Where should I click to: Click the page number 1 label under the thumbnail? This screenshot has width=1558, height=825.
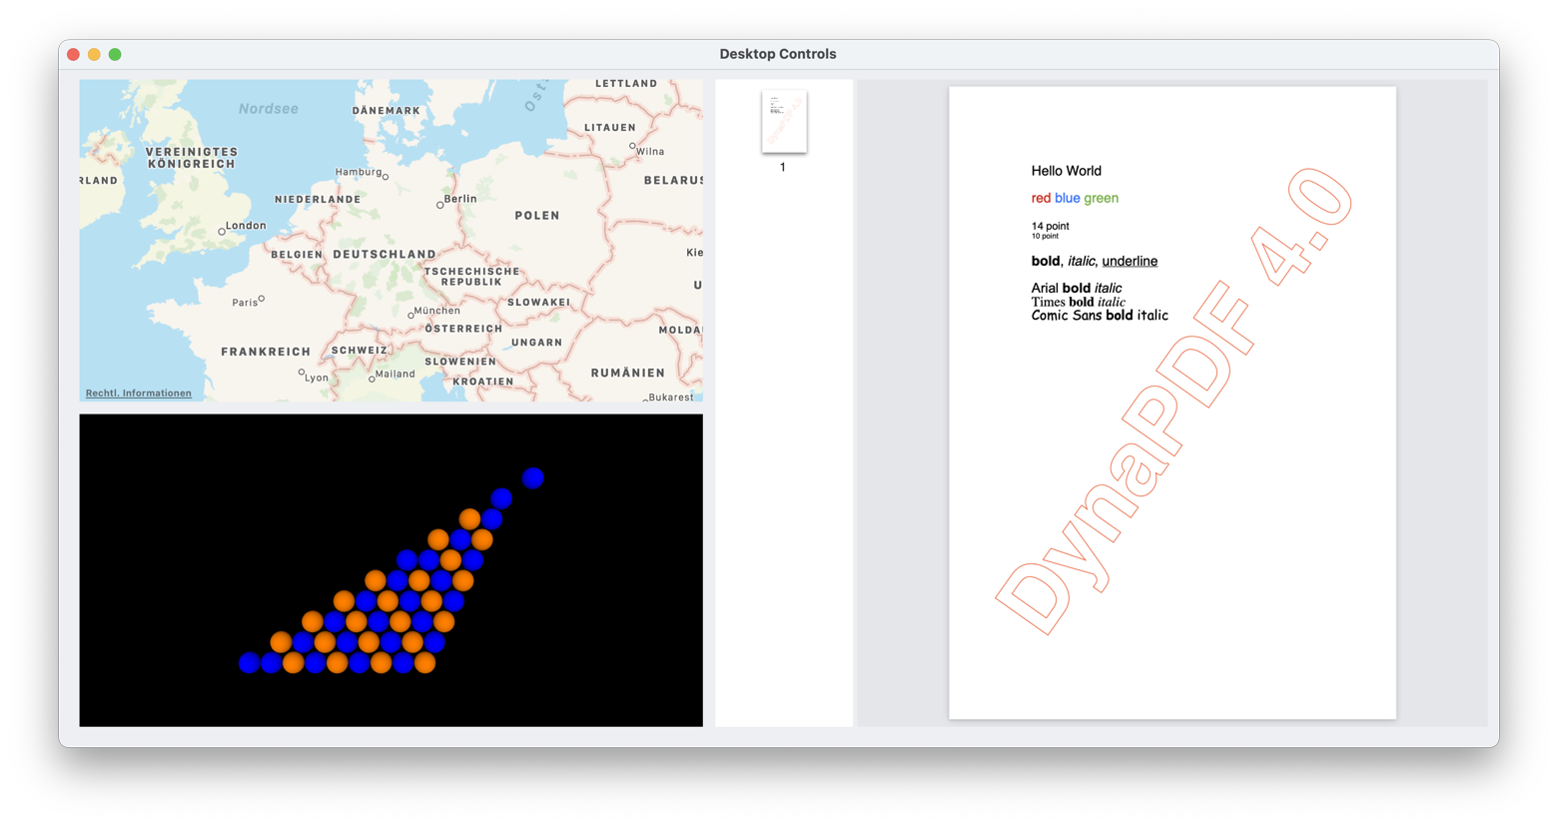tap(783, 168)
